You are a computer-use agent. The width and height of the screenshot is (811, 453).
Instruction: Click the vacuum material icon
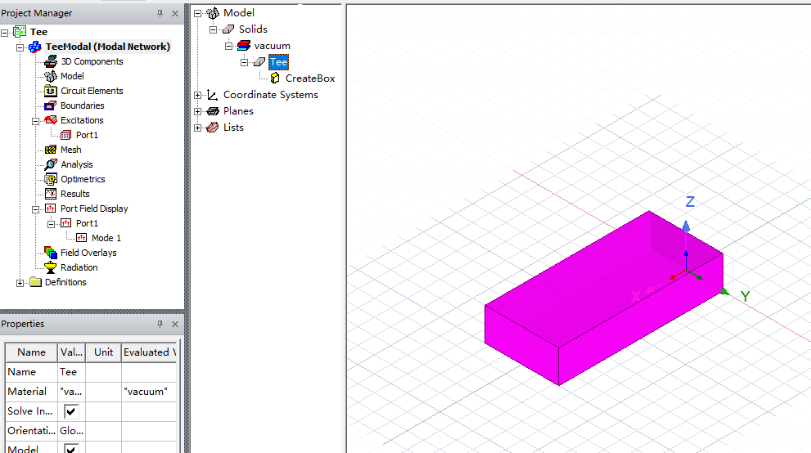pos(244,46)
